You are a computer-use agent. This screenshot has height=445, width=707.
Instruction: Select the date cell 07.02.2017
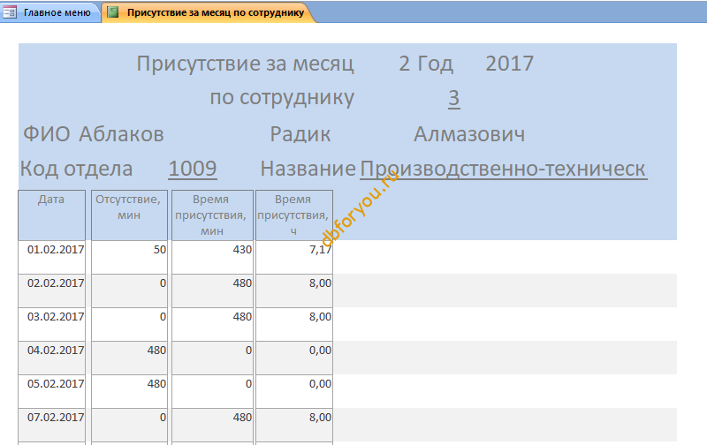point(52,425)
